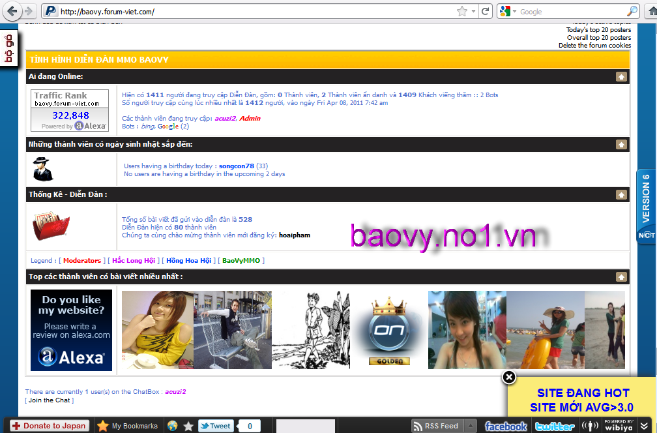Collapse the top posters section arrow

[621, 277]
